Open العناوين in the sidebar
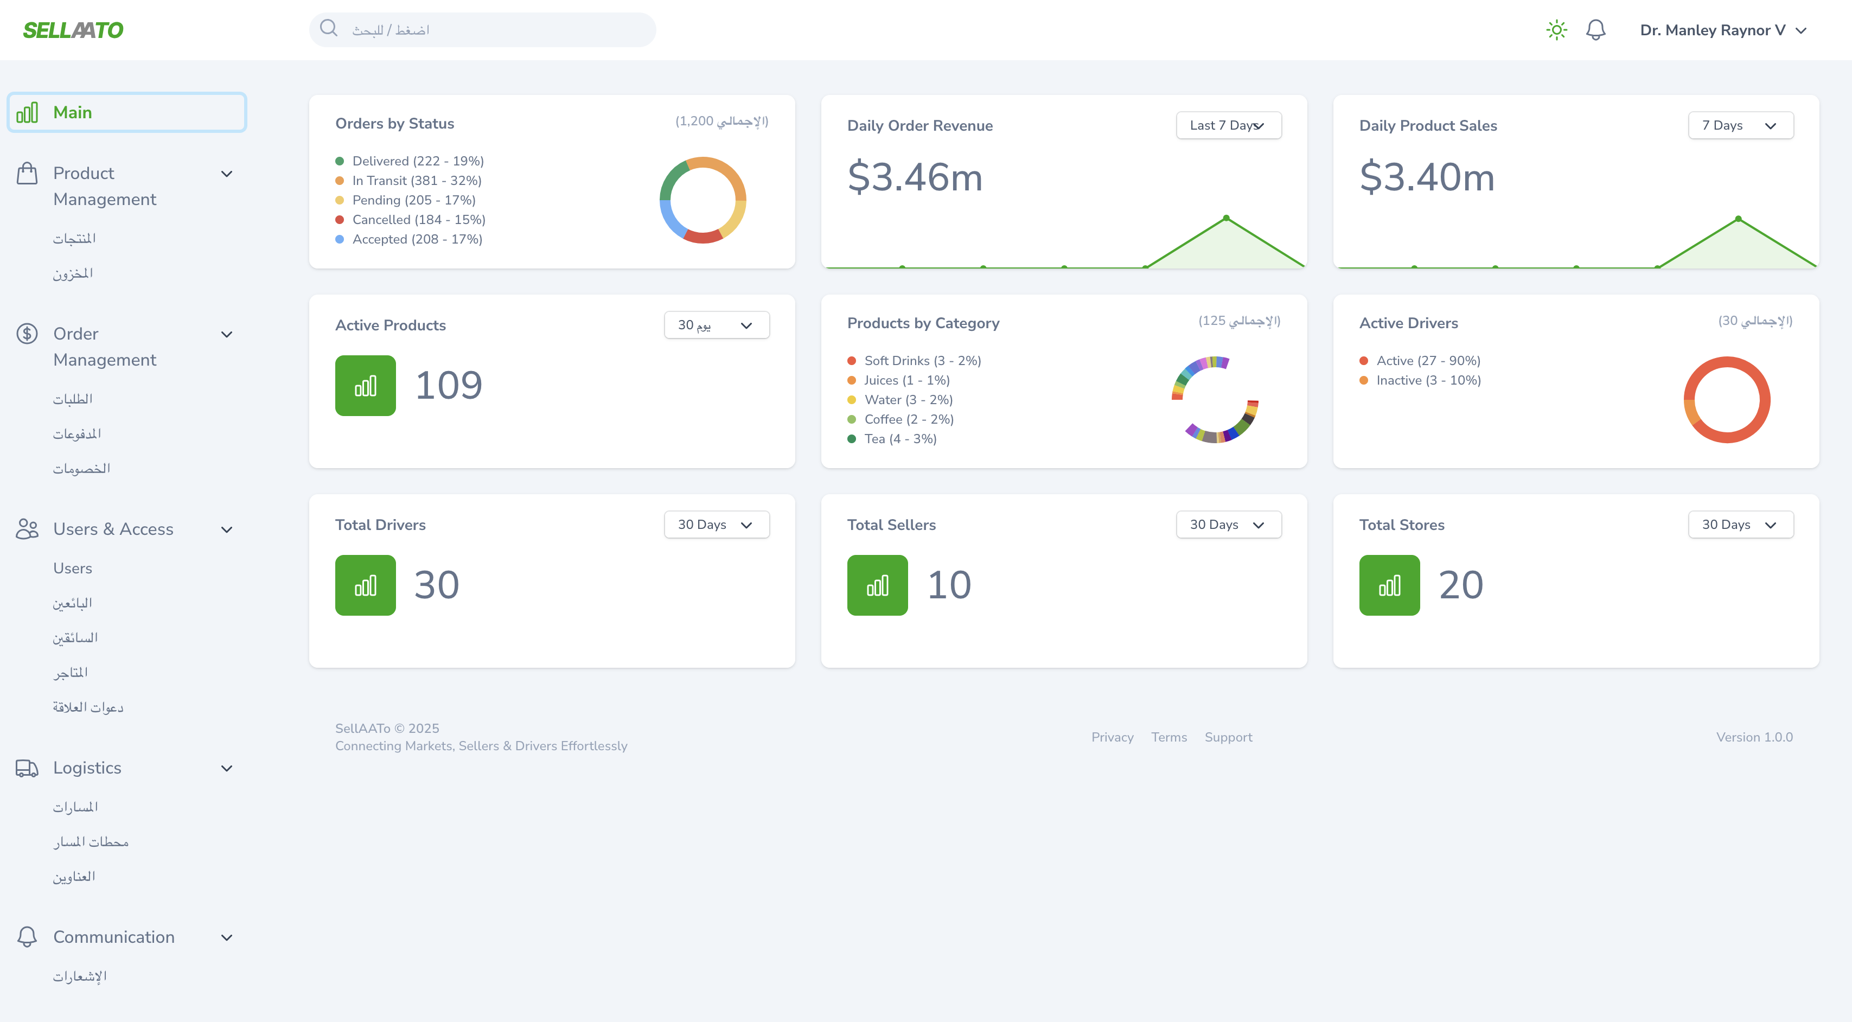This screenshot has height=1022, width=1852. pos(74,876)
